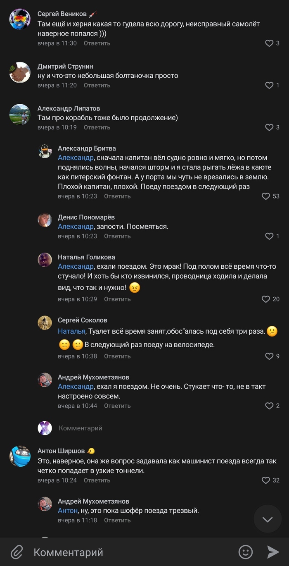Like Сергей Веников's comment
Viewport: 289px width, 566px height.
[x=269, y=43]
